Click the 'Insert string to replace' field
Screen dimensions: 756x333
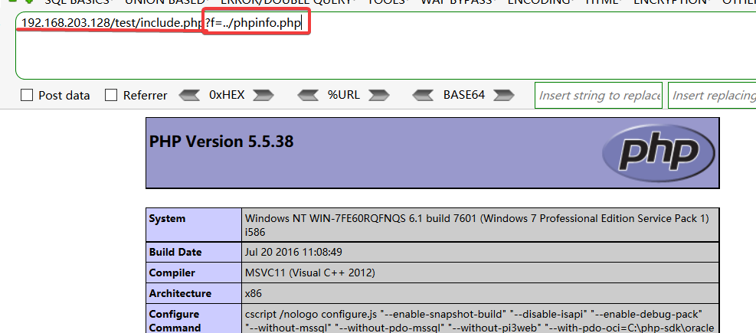(x=598, y=96)
